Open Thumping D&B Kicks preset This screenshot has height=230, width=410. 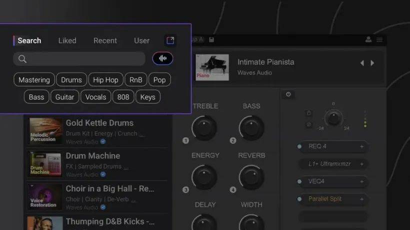(97, 222)
